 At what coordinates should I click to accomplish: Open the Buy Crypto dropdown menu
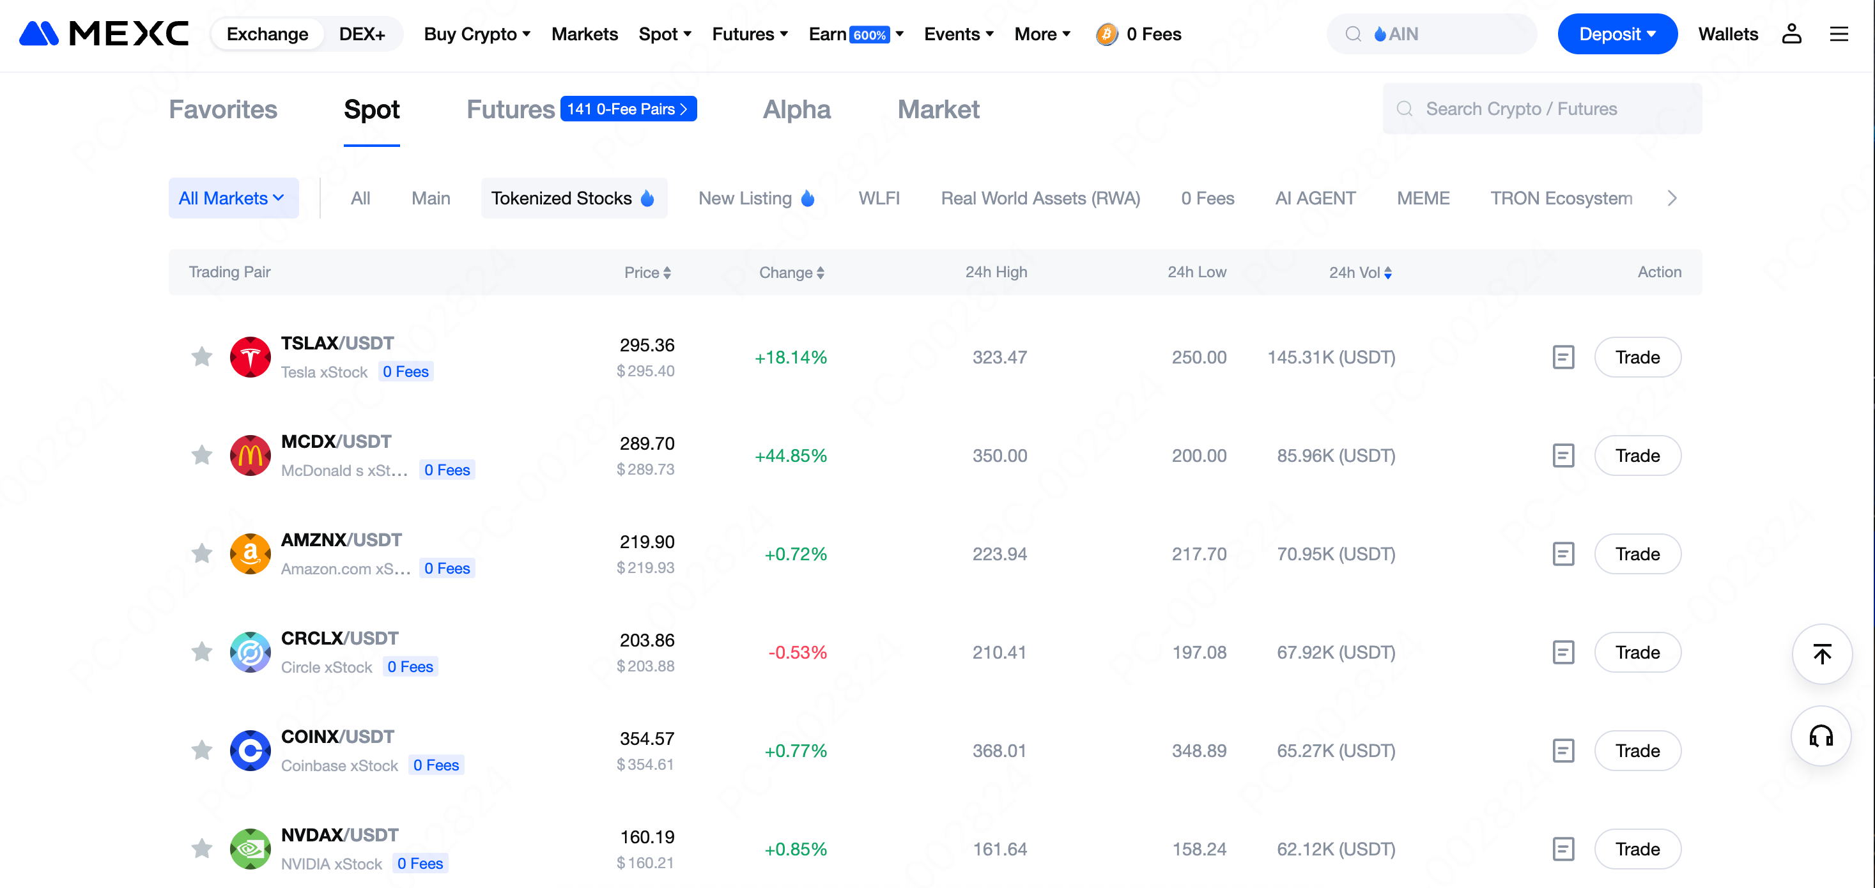(477, 34)
